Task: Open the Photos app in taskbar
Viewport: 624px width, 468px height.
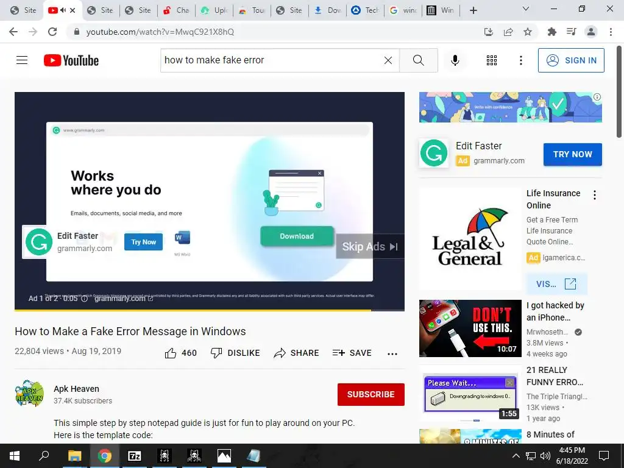Action: 224,456
